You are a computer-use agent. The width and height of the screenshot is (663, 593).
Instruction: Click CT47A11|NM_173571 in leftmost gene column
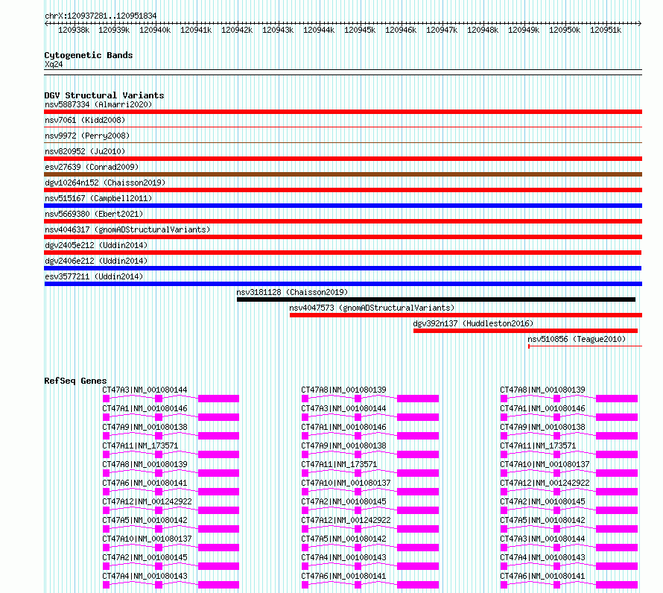tap(140, 445)
